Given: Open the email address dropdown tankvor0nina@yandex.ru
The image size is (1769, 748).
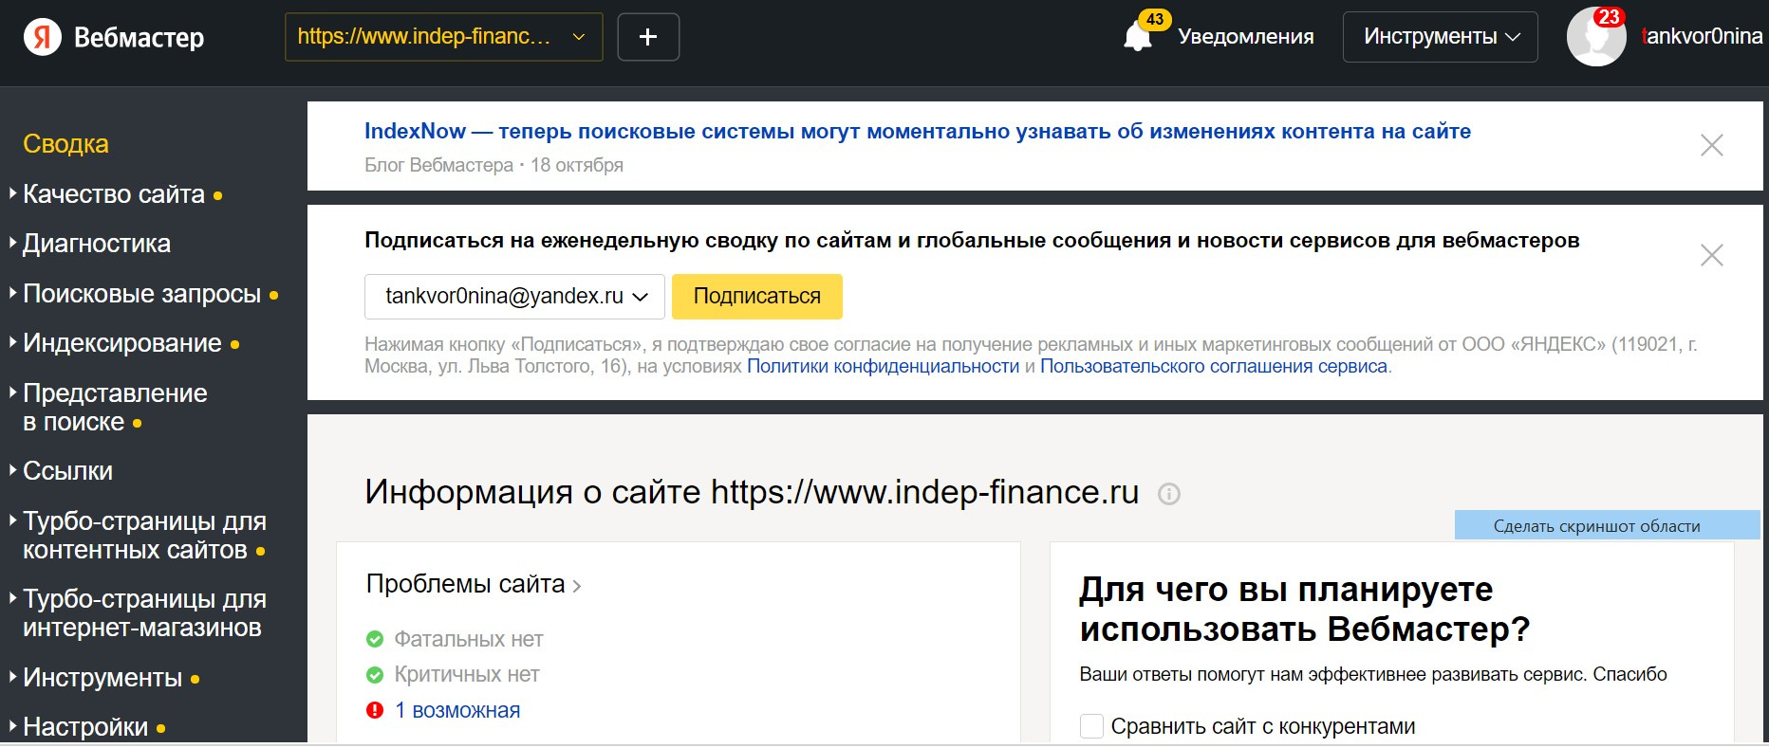Looking at the screenshot, I should coord(513,297).
